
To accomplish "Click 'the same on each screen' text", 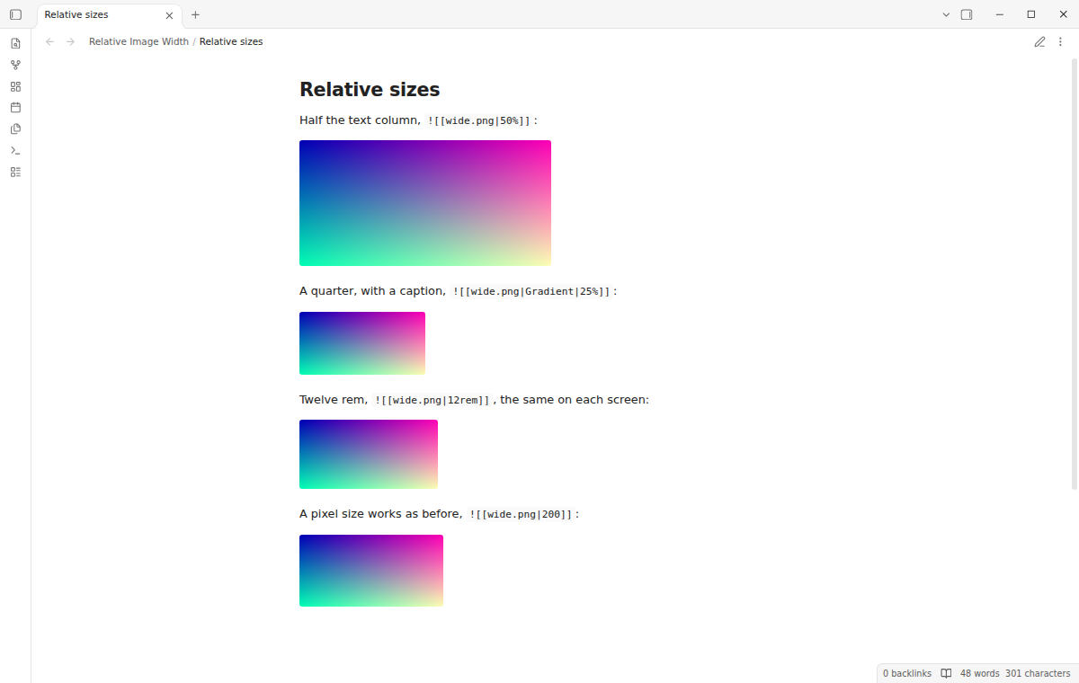I will point(574,400).
